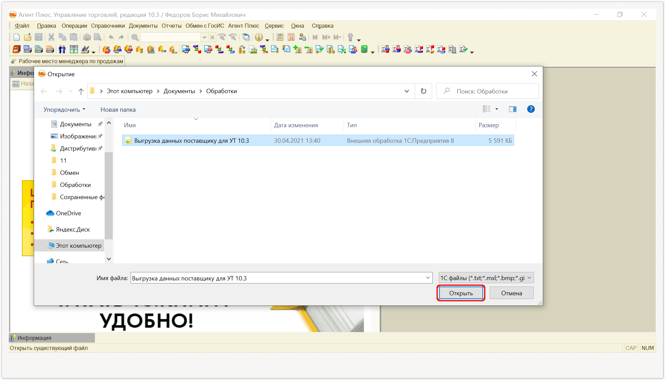Open the view options dropdown arrow
The height and width of the screenshot is (380, 665).
pyautogui.click(x=497, y=109)
